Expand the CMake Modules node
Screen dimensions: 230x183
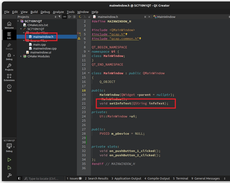21,56
